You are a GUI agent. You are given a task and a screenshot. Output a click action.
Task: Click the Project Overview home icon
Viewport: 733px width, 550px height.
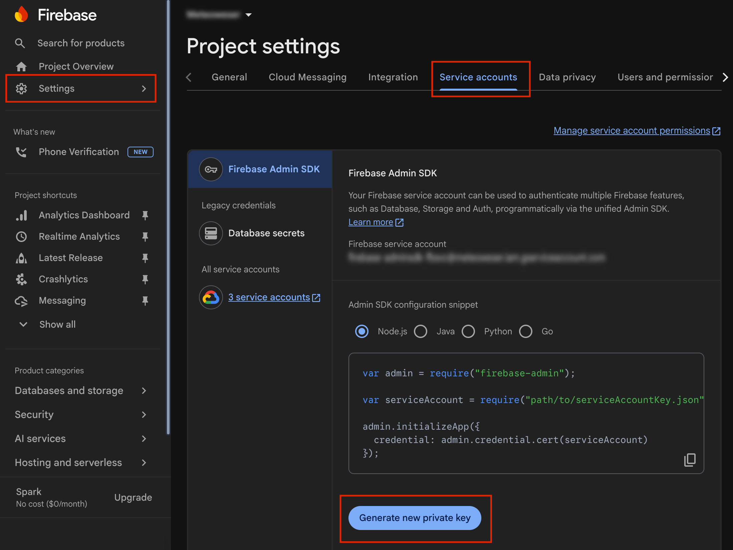21,67
